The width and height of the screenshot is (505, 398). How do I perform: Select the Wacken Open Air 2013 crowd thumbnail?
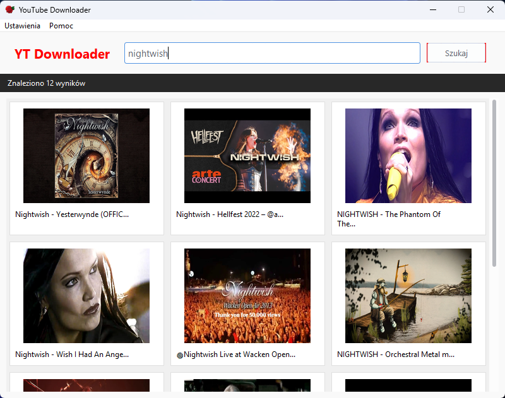point(247,296)
